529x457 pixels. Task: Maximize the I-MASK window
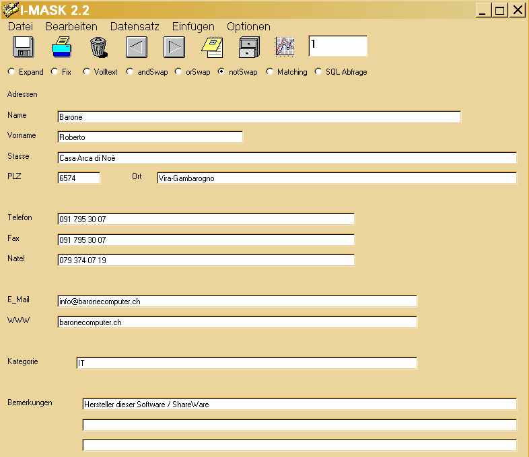click(499, 10)
